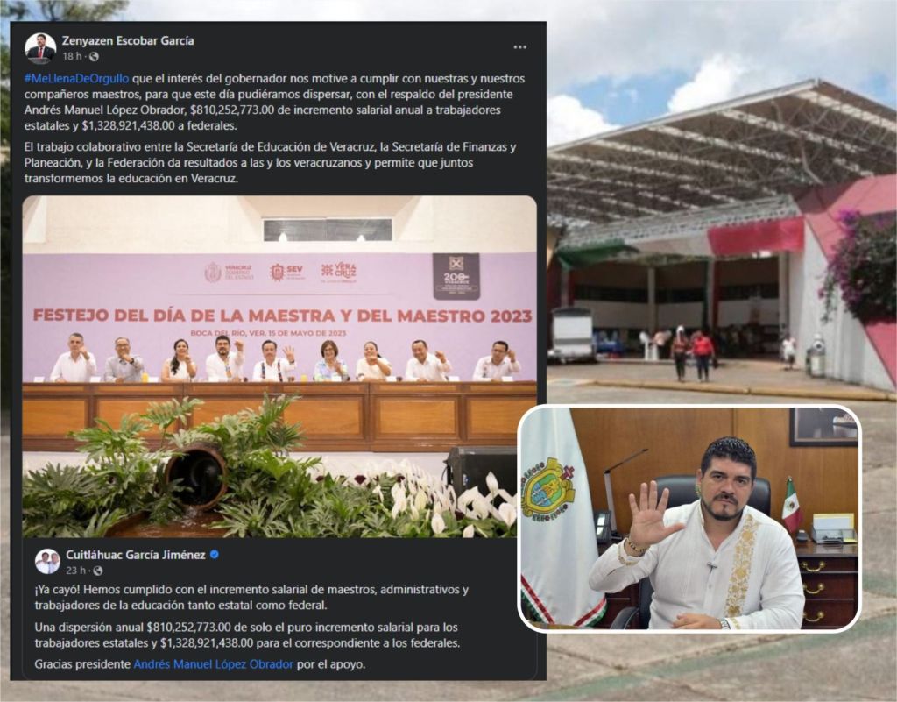Image resolution: width=897 pixels, height=702 pixels.
Task: Click the 23 h shared post timestamp
Action: pos(76,571)
